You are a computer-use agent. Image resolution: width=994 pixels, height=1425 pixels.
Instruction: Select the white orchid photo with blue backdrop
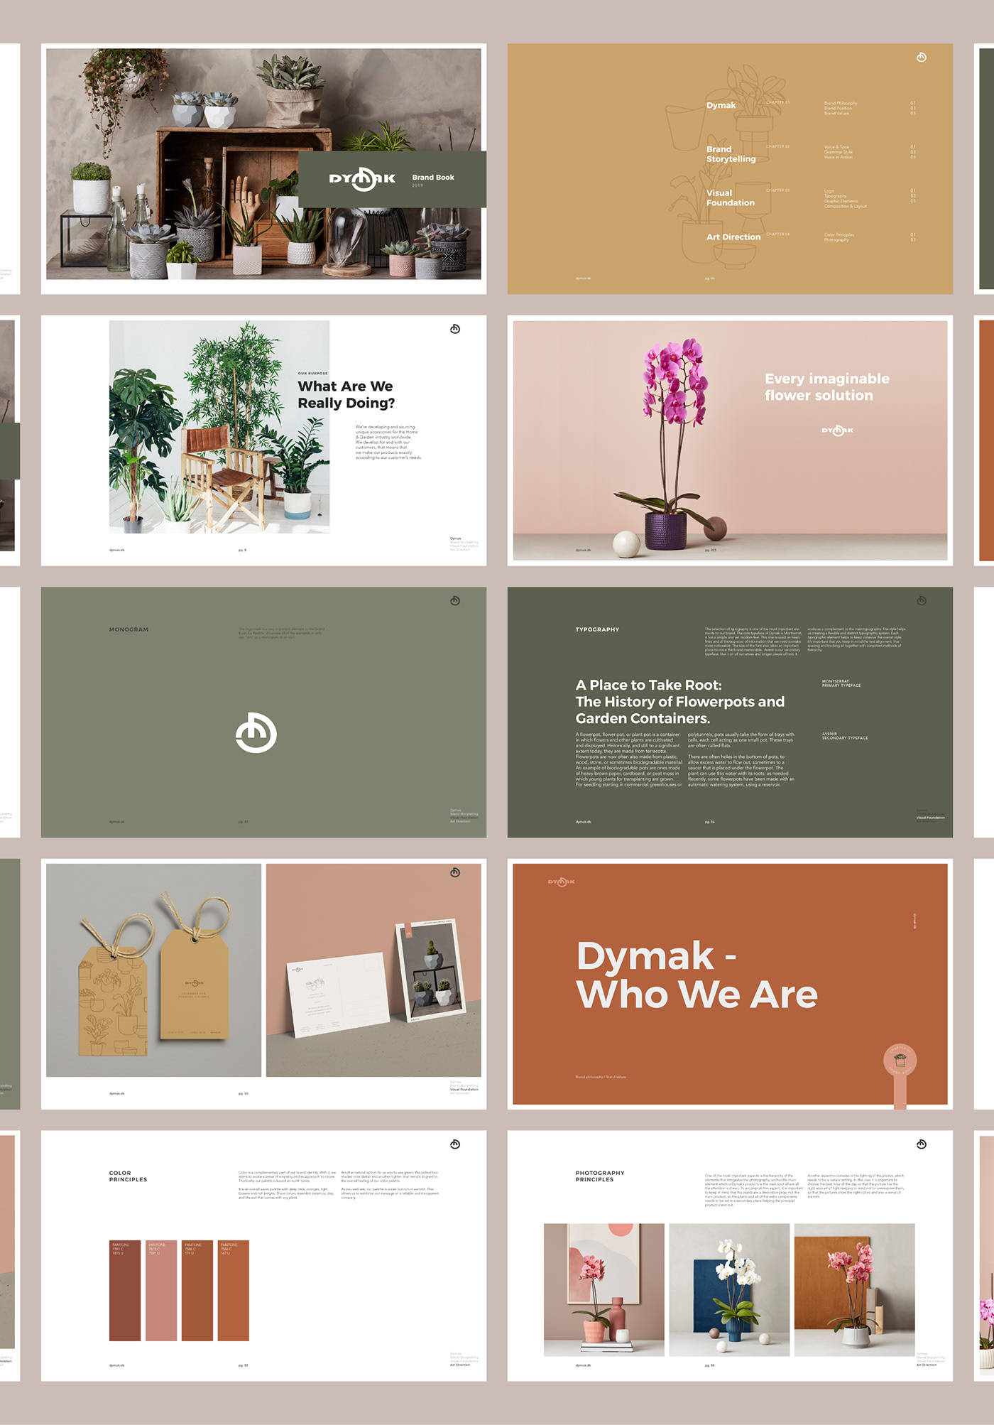point(729,1289)
